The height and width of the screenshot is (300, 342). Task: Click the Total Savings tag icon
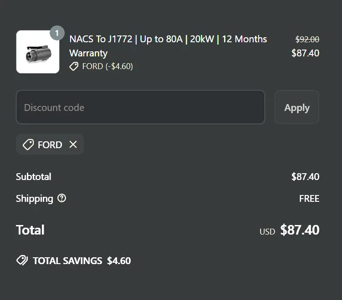(22, 260)
